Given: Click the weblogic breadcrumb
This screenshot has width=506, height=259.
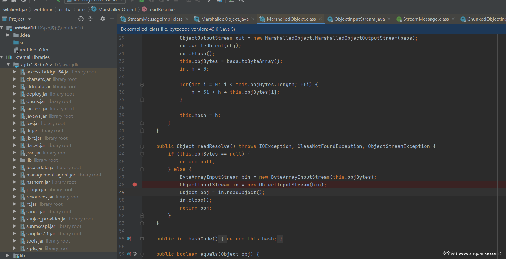Looking at the screenshot, I should point(43,9).
